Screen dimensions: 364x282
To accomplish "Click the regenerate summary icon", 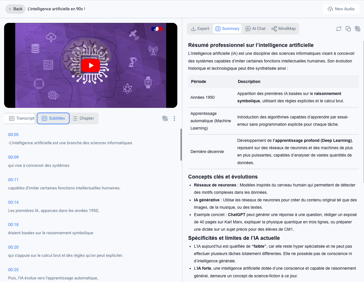I will [339, 29].
